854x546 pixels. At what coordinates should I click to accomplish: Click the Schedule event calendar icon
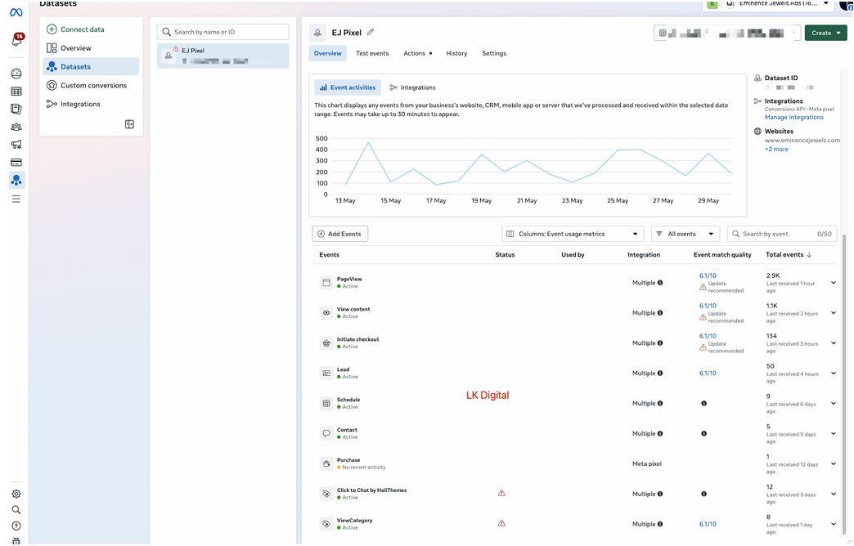(326, 404)
